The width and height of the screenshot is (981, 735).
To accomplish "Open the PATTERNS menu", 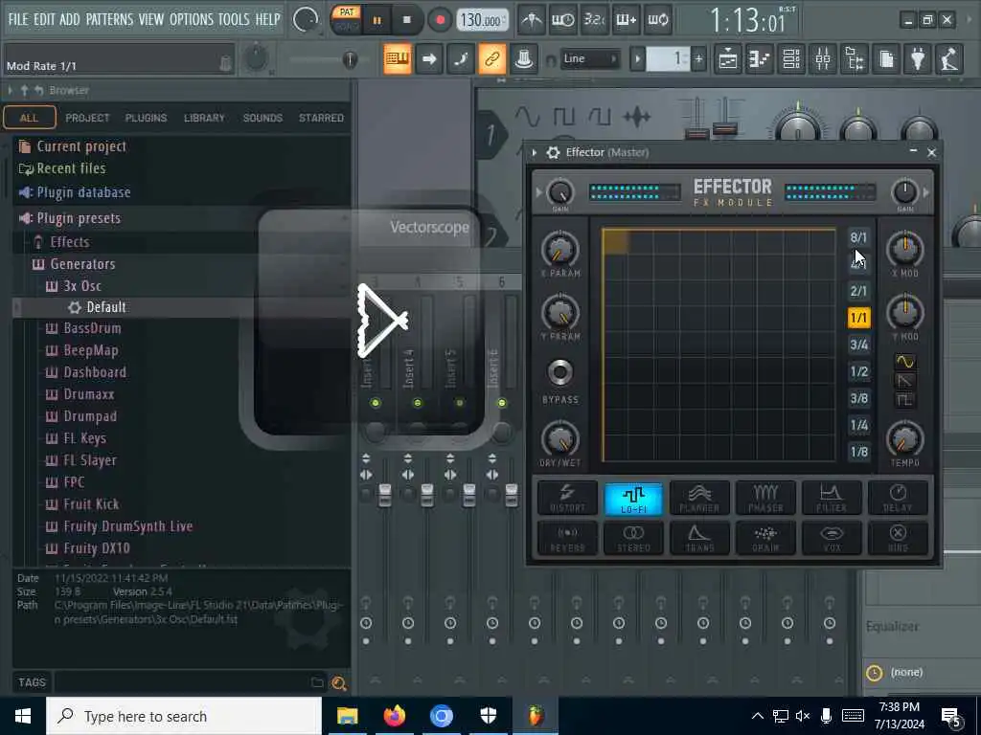I will (109, 19).
